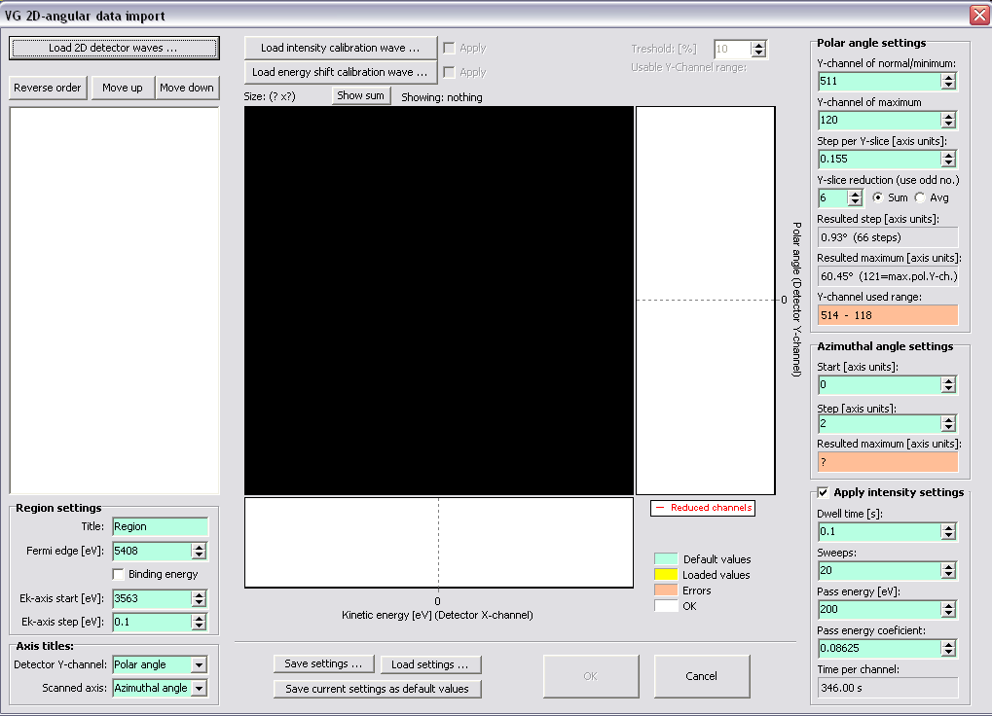Viewport: 992px width, 716px height.
Task: Adjust the Treshold percent stepper
Action: pyautogui.click(x=758, y=49)
